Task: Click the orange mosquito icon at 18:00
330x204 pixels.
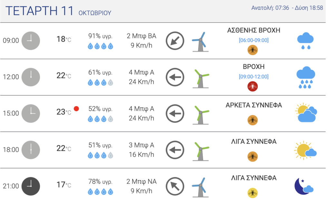Action: tap(253, 156)
